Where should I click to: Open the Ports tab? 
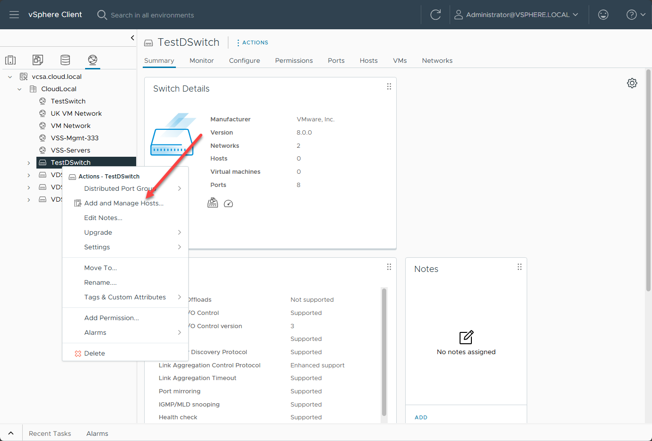pyautogui.click(x=336, y=60)
